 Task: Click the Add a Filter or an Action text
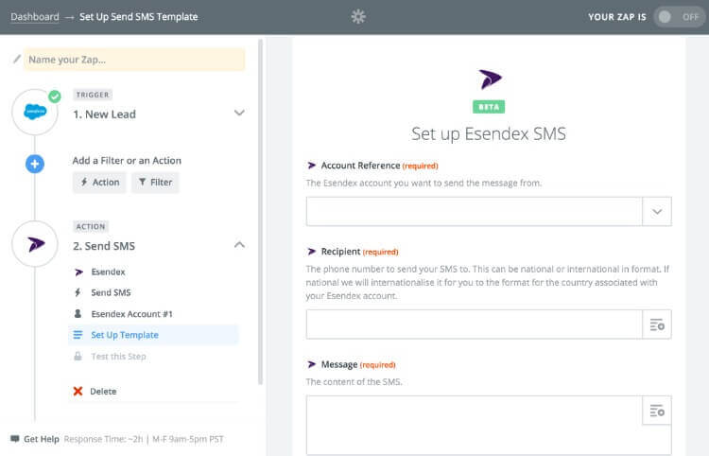[x=127, y=161]
